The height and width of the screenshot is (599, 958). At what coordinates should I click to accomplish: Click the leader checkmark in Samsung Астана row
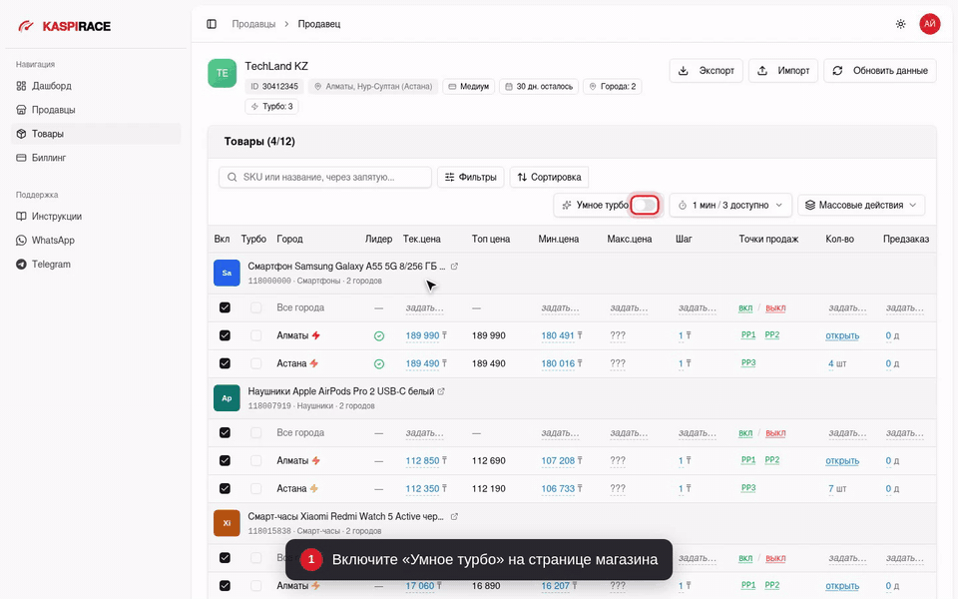(x=379, y=363)
